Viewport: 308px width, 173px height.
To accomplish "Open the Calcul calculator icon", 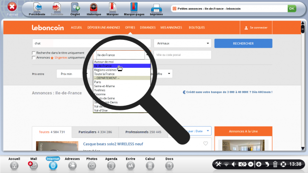I will (x=150, y=166).
